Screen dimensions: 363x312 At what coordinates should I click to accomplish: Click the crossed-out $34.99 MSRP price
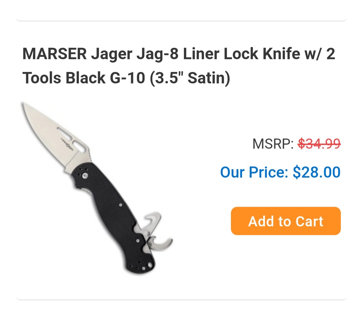tap(319, 144)
